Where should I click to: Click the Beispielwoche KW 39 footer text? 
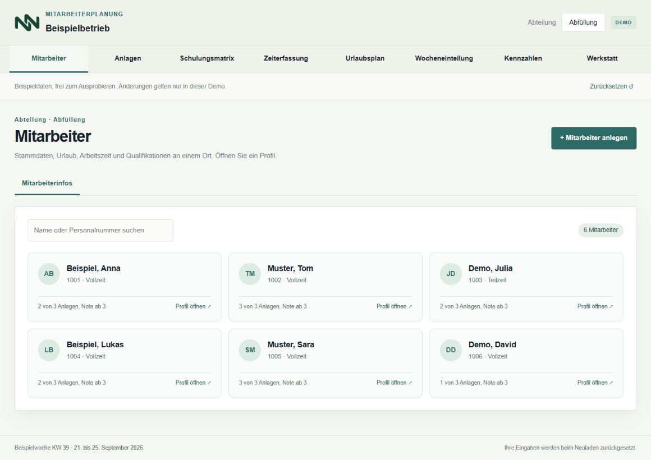tap(79, 448)
